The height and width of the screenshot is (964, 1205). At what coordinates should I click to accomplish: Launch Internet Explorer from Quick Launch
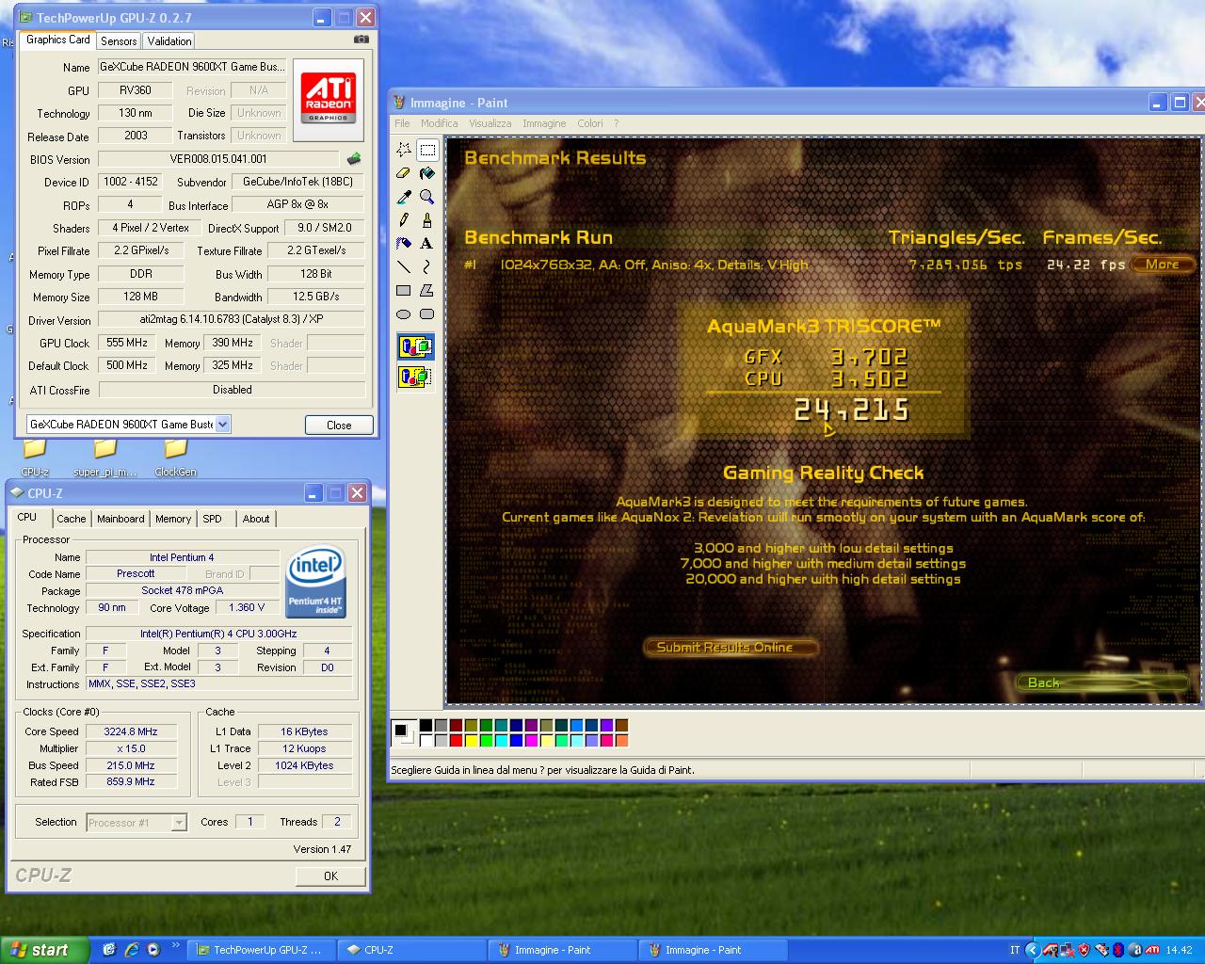pyautogui.click(x=132, y=950)
